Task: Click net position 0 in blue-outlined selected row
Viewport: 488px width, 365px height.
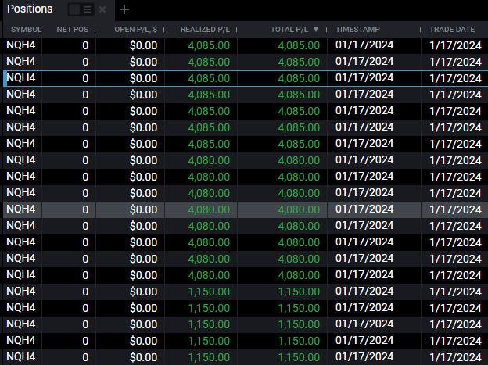Action: coord(85,78)
